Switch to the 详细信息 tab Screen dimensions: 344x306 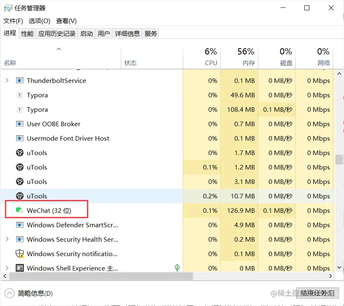click(x=127, y=33)
